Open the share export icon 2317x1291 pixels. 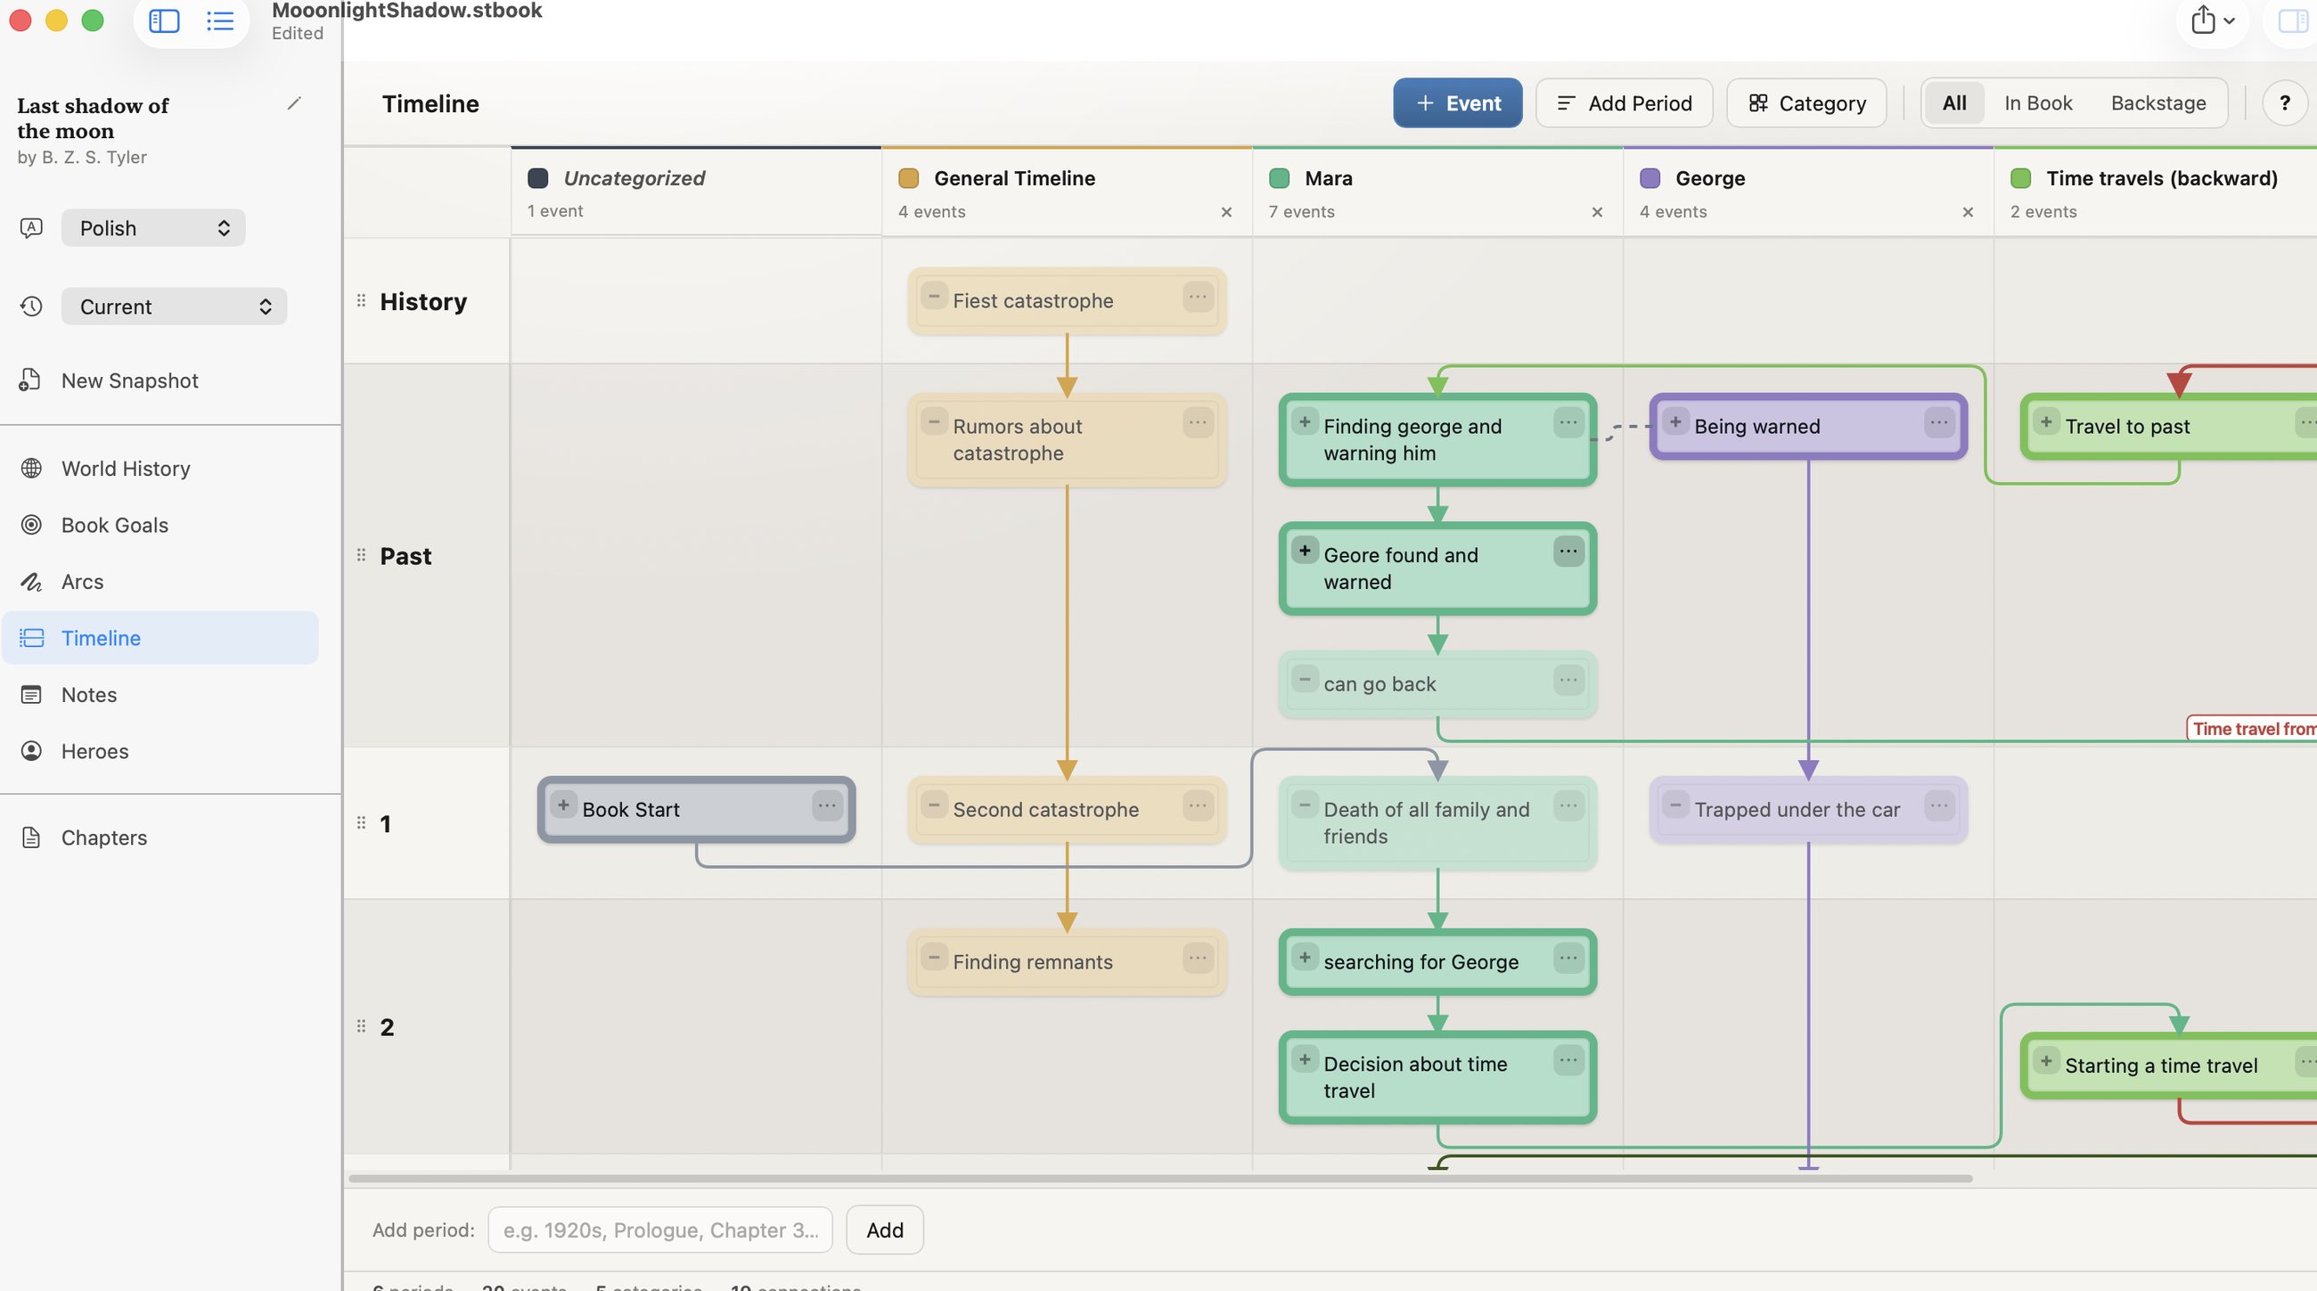2203,20
